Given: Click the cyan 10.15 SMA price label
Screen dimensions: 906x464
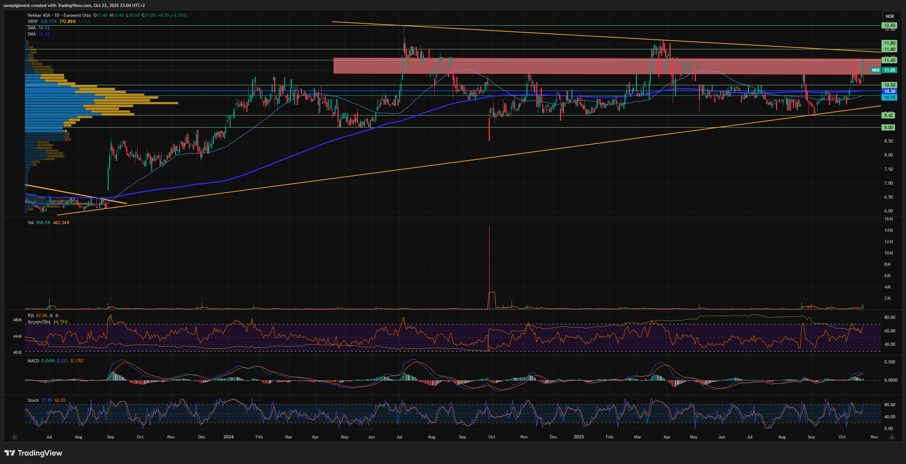Looking at the screenshot, I should tap(890, 98).
